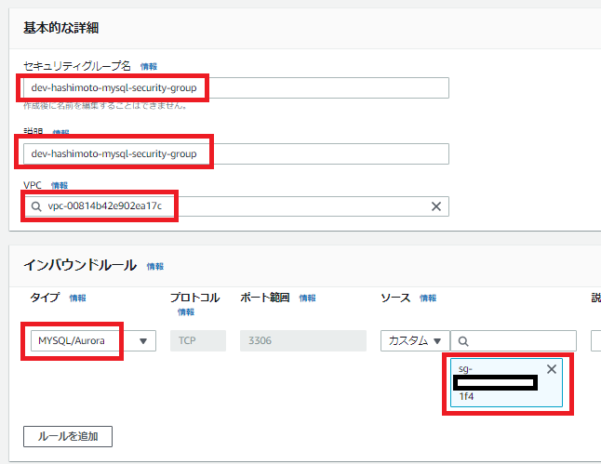
Task: Open the 情報 link beside 説明
Action: coord(60,133)
